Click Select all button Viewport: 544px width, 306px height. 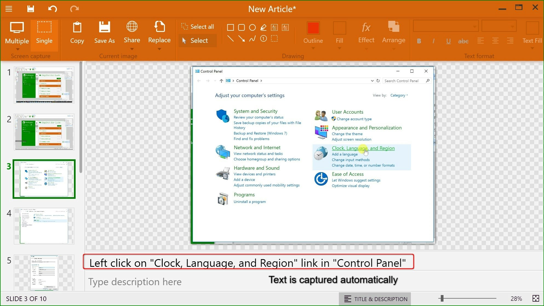pos(197,27)
